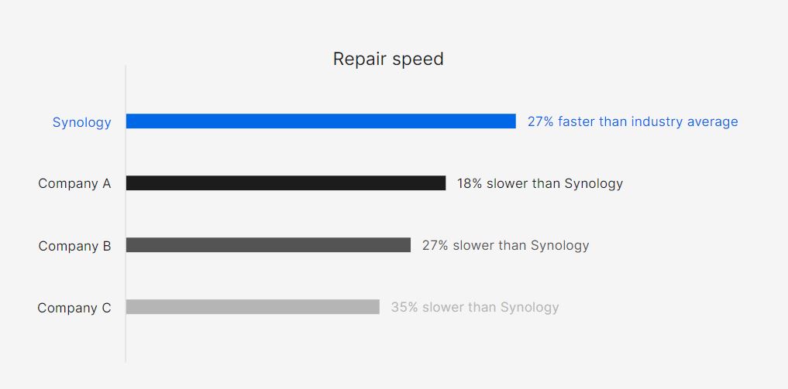Viewport: 788px width, 389px height.
Task: Click the light gray Company C bar
Action: point(253,307)
